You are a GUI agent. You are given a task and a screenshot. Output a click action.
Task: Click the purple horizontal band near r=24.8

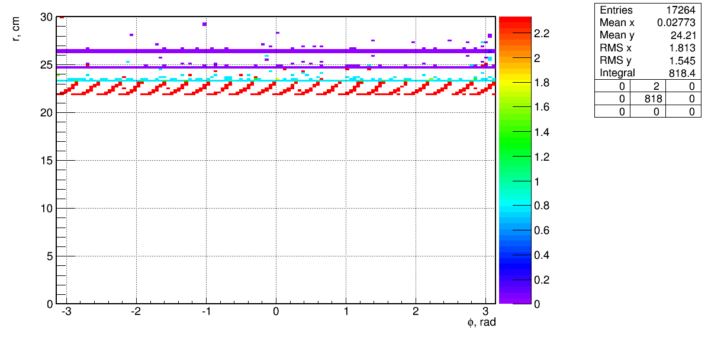pos(275,67)
